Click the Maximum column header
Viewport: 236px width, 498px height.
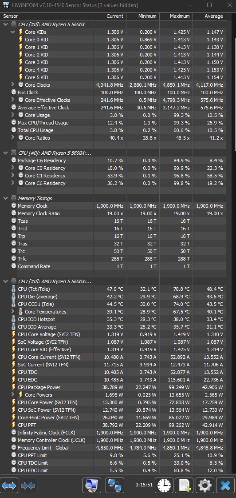(x=176, y=16)
